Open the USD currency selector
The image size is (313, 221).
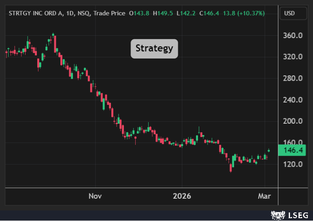coord(290,13)
